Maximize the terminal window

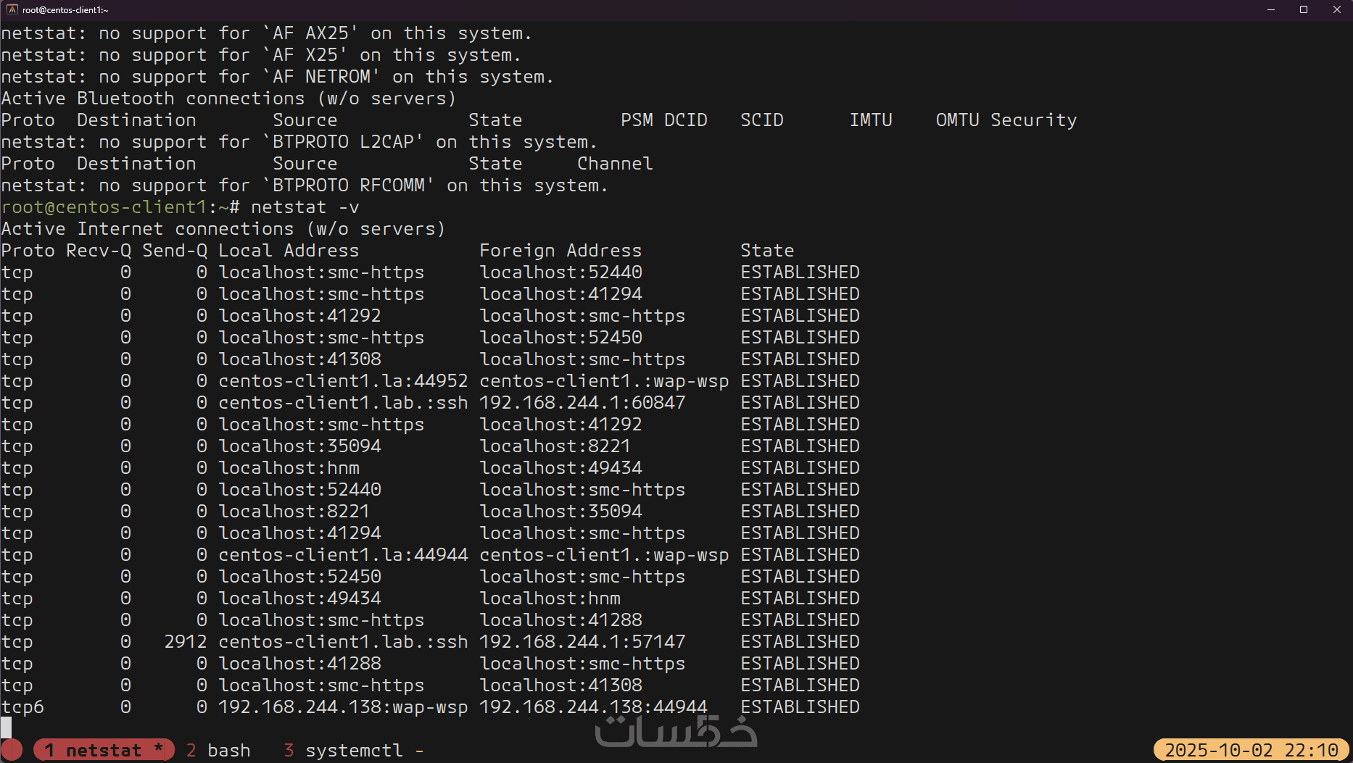tap(1304, 9)
